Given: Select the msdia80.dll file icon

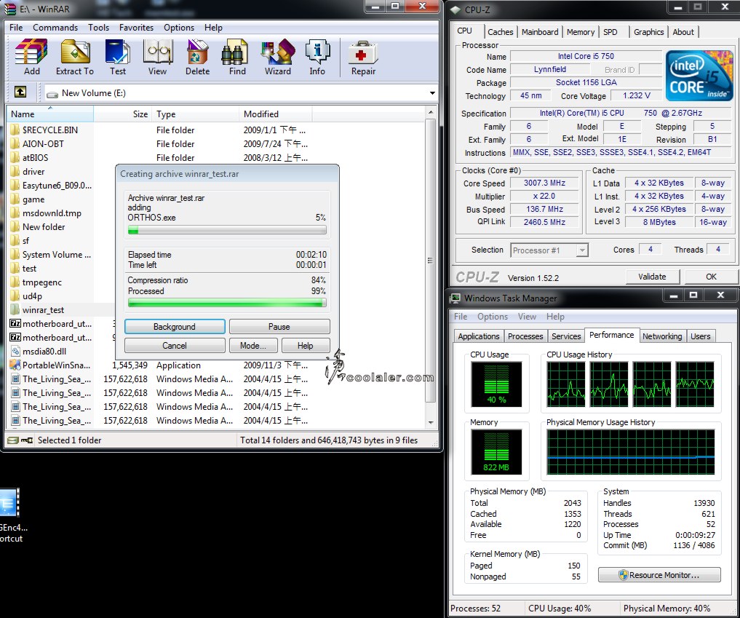Looking at the screenshot, I should click(x=15, y=352).
